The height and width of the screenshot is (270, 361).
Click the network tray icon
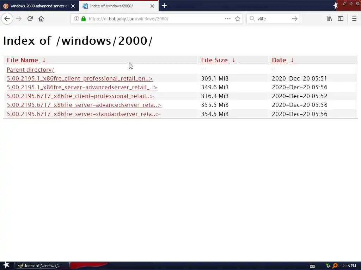click(x=328, y=266)
